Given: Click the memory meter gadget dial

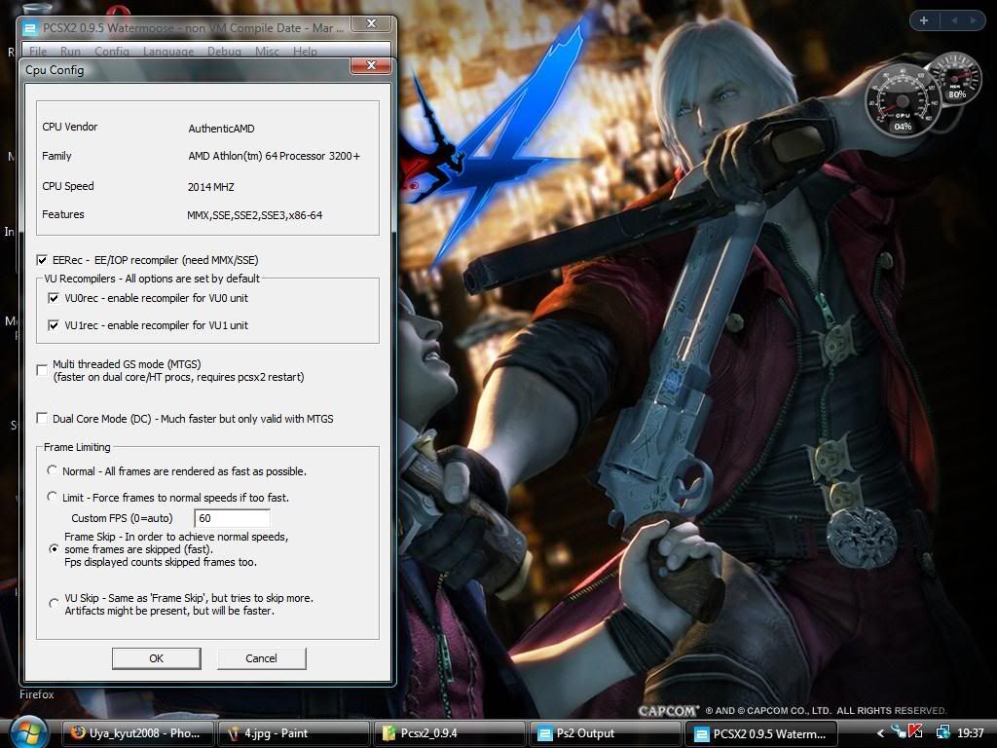Looking at the screenshot, I should coord(956,80).
